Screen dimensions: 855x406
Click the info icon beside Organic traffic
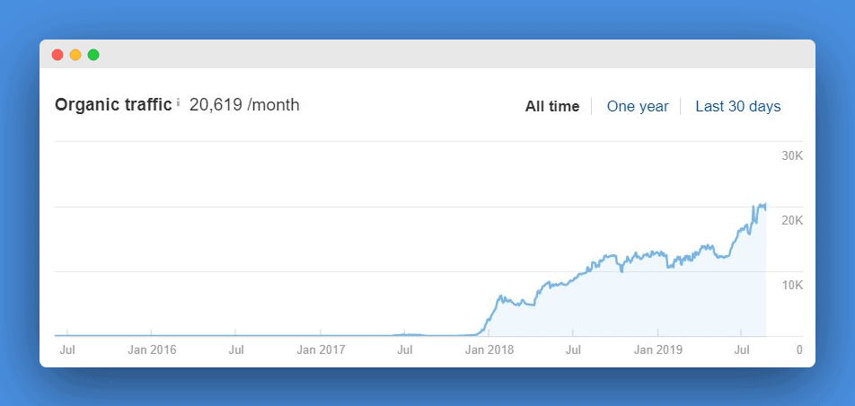click(178, 102)
